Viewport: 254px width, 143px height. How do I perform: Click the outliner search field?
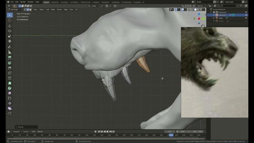pyautogui.click(x=229, y=6)
